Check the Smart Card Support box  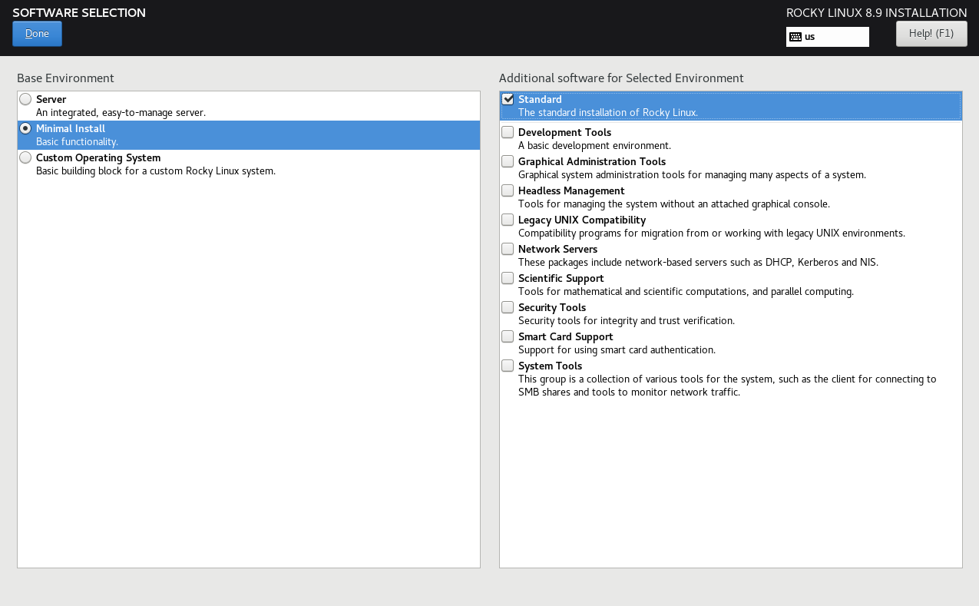click(x=508, y=336)
